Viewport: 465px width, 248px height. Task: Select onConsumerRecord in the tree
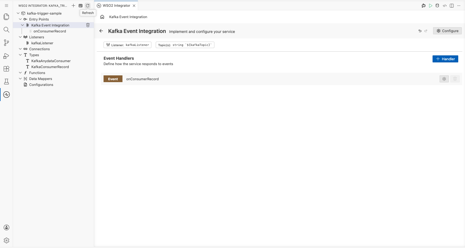click(50, 31)
